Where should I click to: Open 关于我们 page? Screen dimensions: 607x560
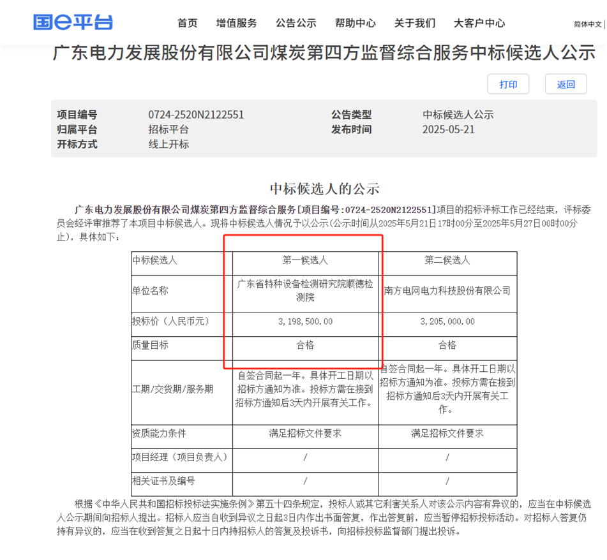415,23
